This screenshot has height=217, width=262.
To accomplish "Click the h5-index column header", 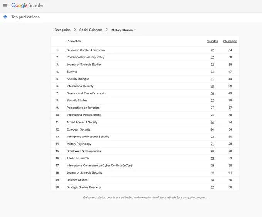I will 212,41.
